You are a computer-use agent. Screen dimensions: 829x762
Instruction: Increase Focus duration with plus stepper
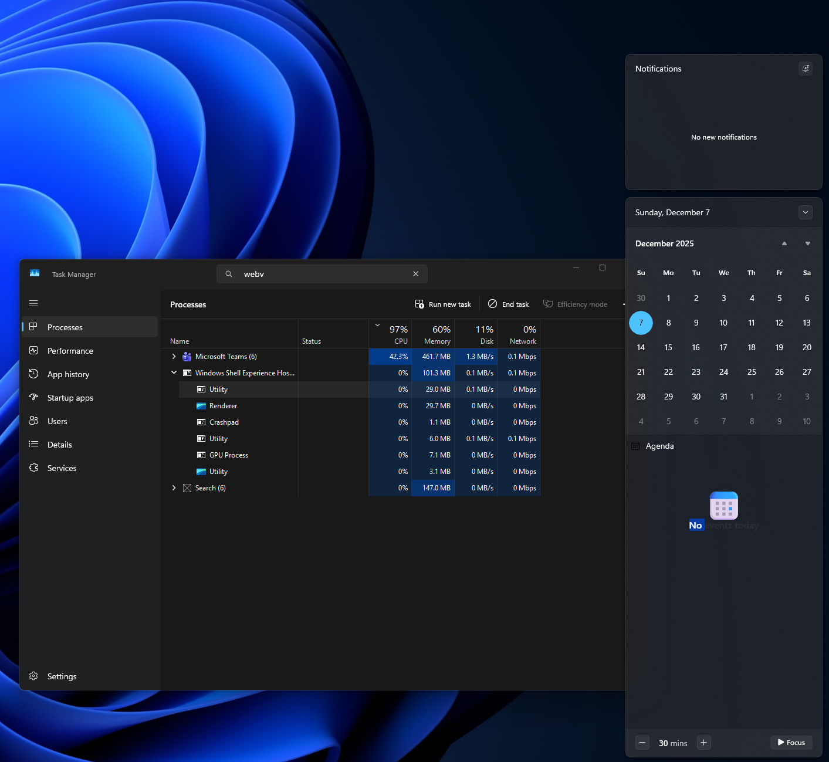[703, 742]
